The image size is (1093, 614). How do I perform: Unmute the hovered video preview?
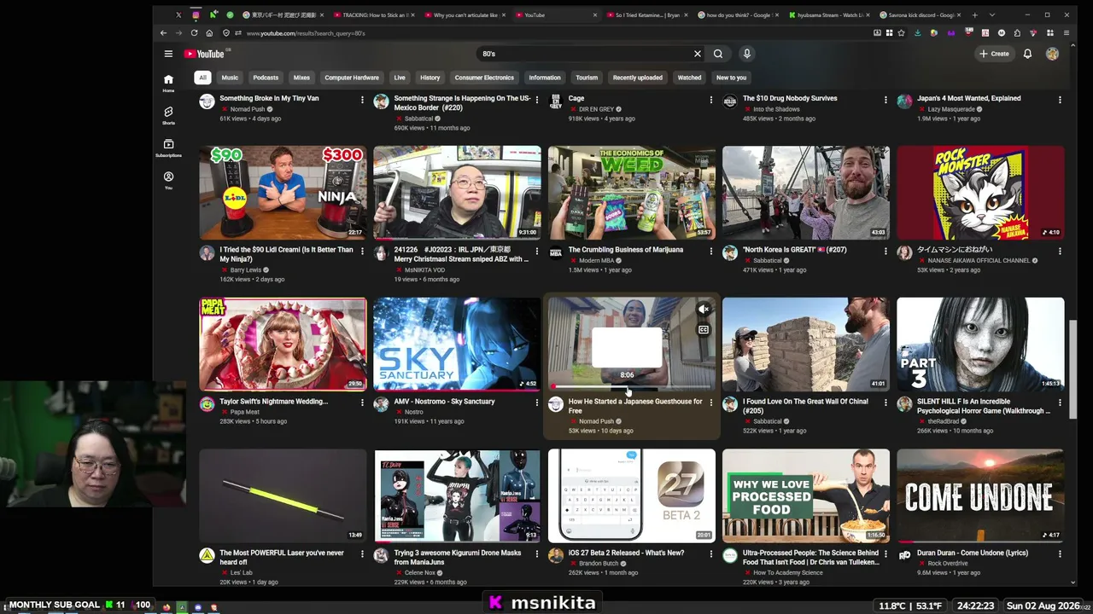(704, 310)
